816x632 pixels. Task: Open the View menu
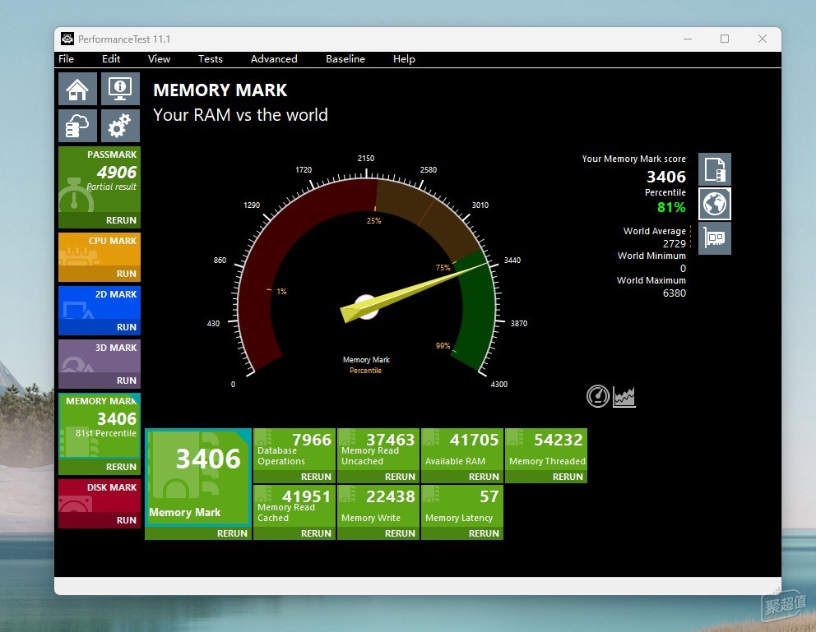pyautogui.click(x=159, y=58)
